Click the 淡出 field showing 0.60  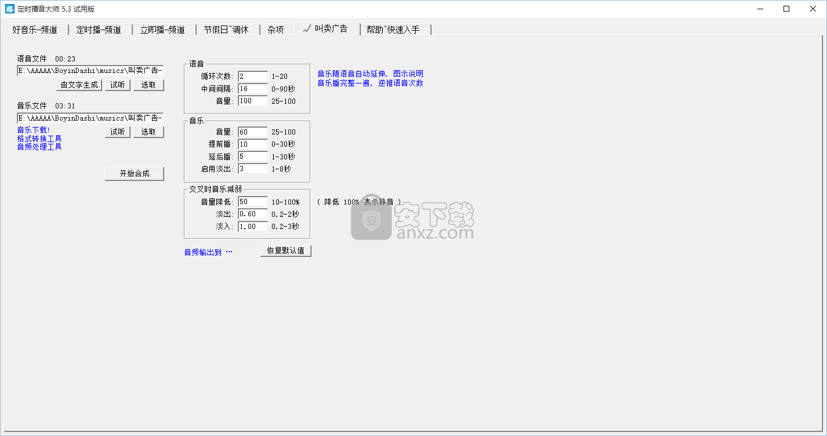coord(253,214)
